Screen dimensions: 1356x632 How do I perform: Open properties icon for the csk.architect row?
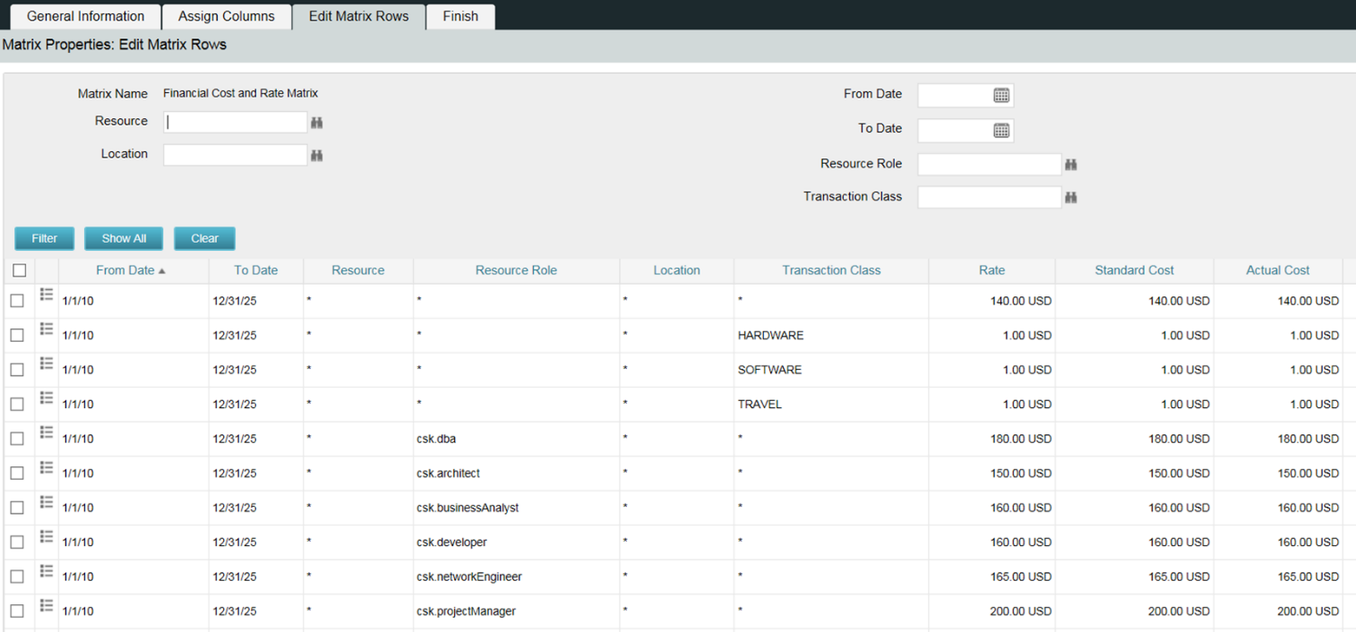tap(47, 466)
